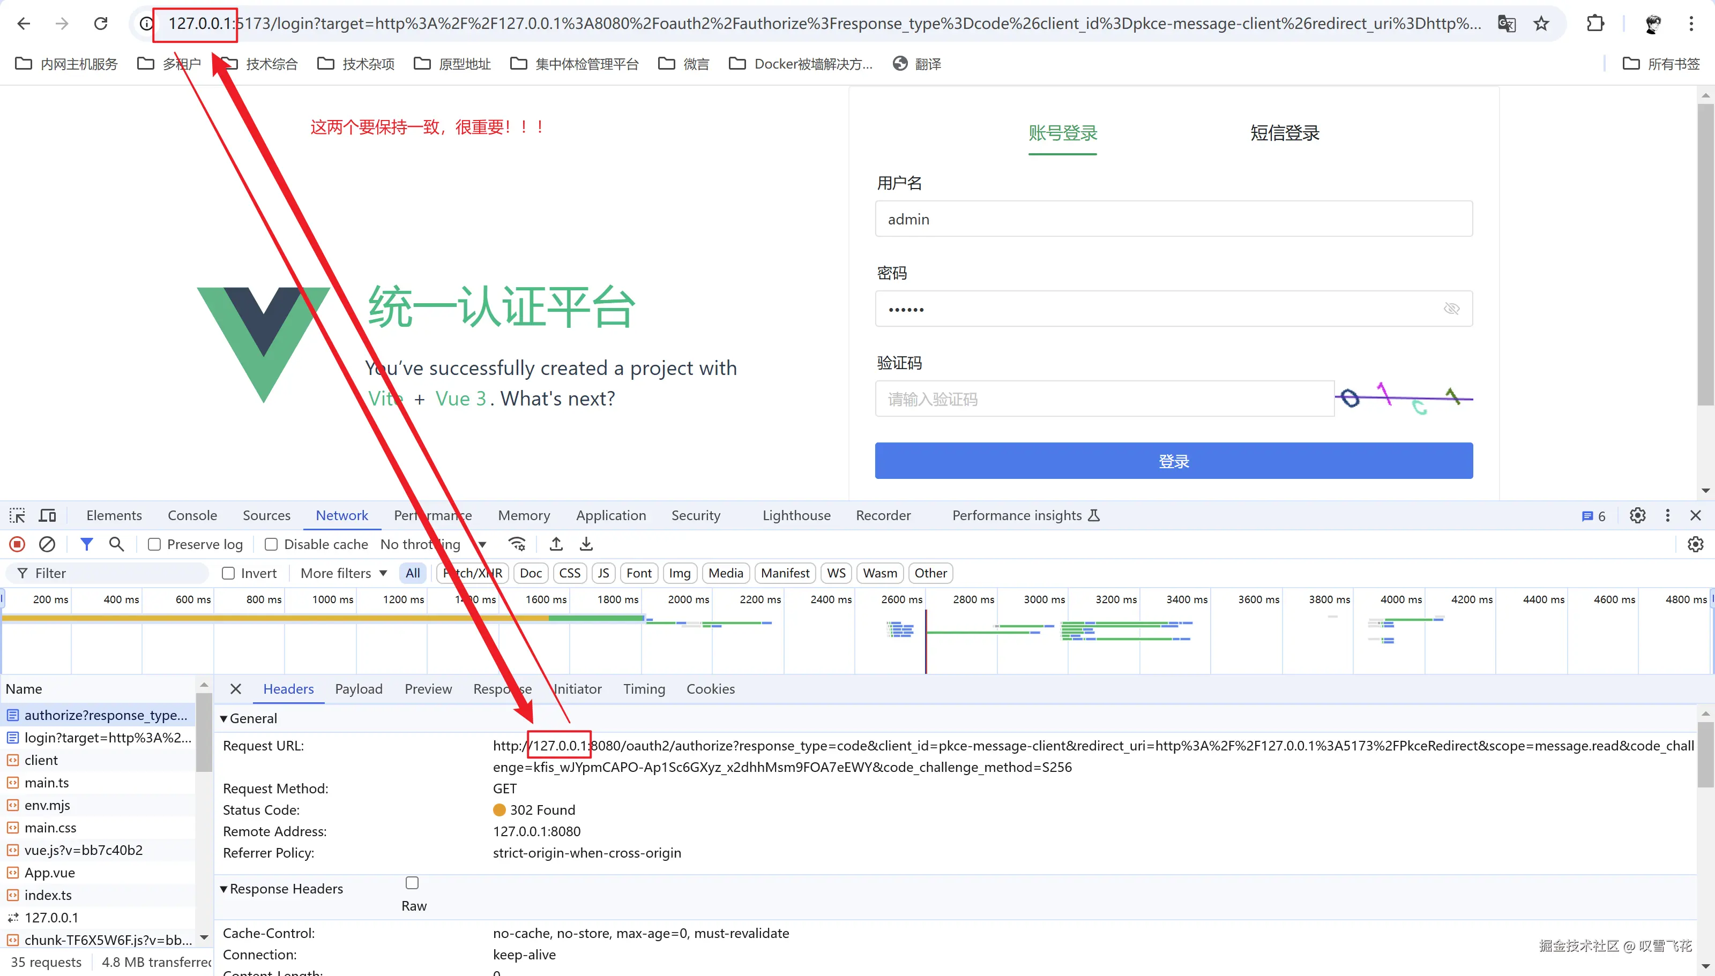Select the All request type filter
The height and width of the screenshot is (976, 1715).
[x=412, y=573]
